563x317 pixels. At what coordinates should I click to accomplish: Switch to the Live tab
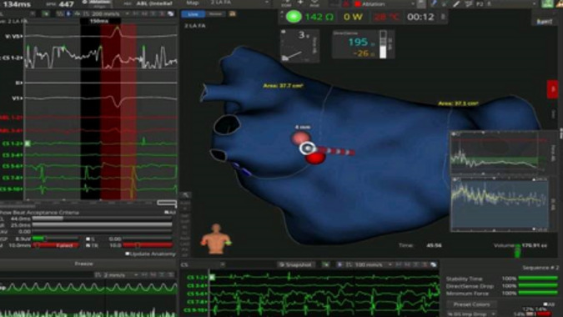(194, 14)
